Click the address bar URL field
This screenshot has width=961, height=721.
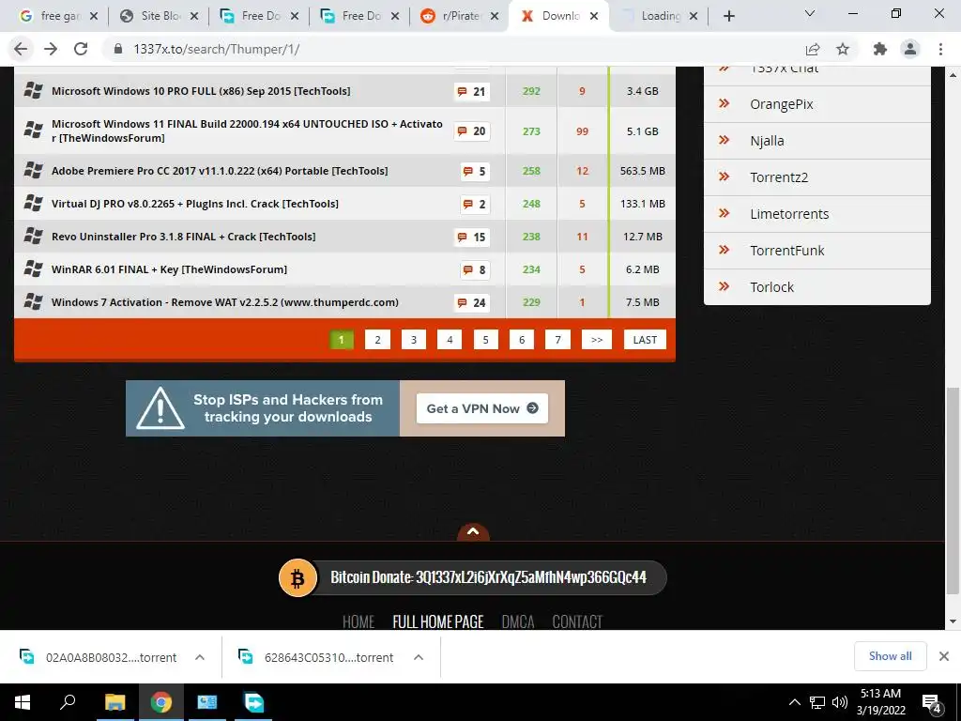[x=453, y=49]
